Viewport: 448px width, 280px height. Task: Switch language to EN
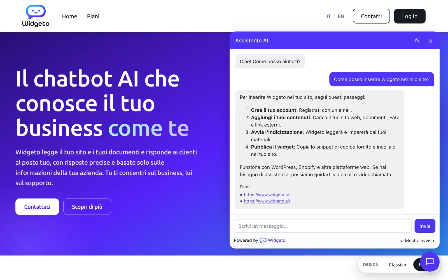[341, 16]
